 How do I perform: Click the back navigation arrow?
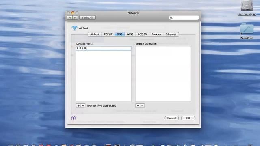(x=70, y=17)
